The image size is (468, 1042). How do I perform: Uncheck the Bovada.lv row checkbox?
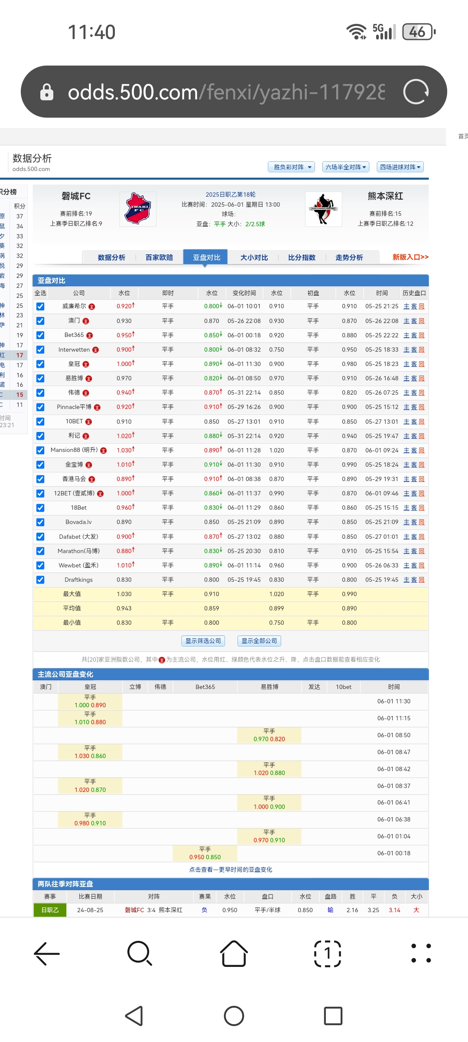[40, 522]
